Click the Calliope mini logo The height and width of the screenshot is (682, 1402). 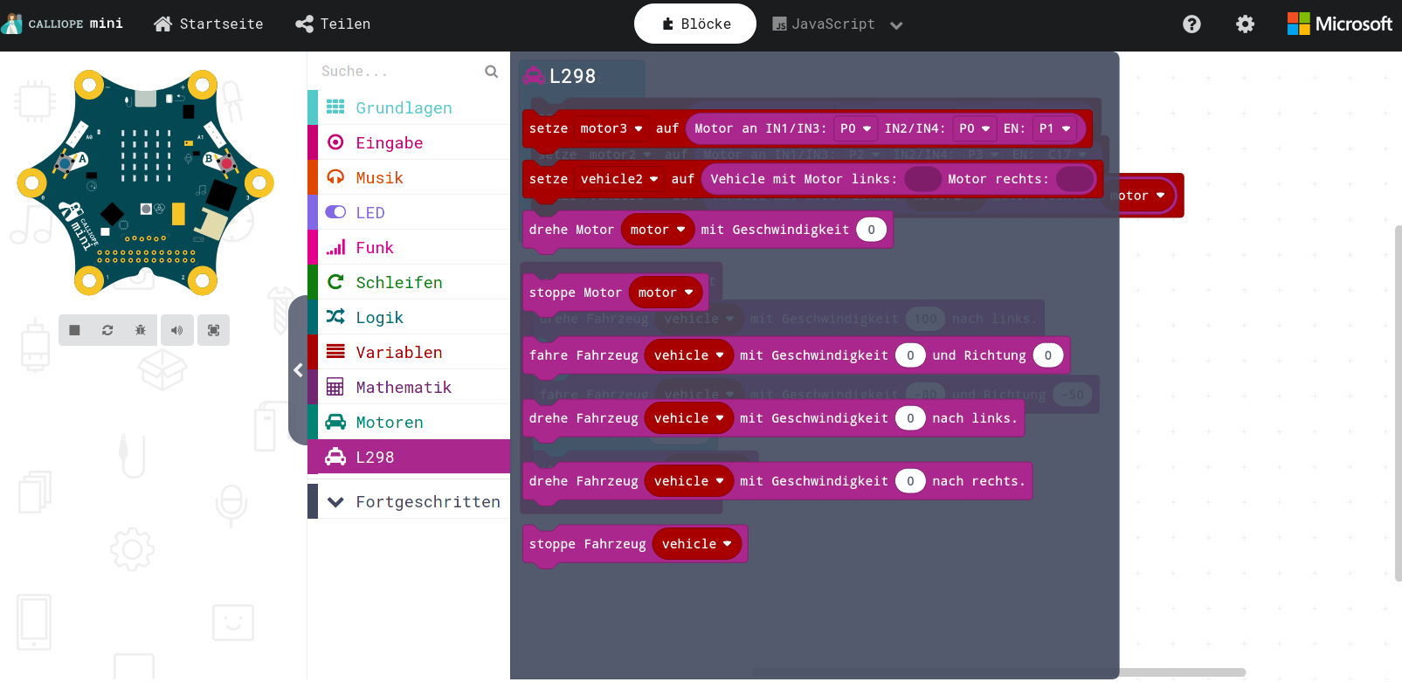coord(63,24)
